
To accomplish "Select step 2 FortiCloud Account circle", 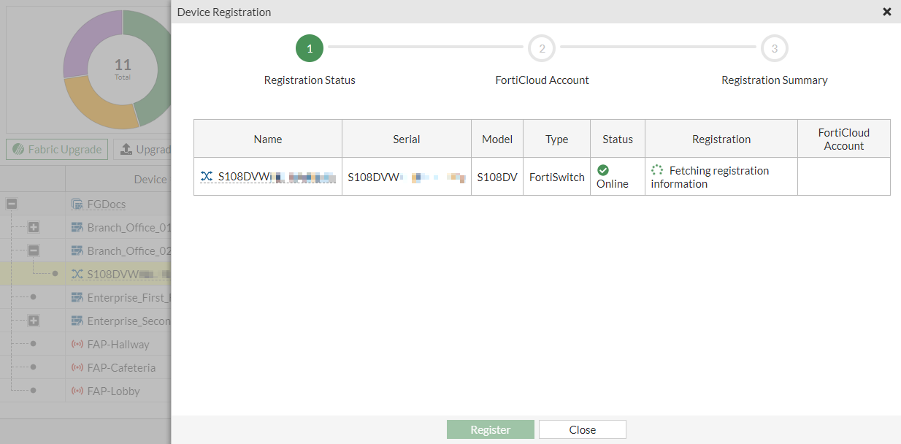I will tap(542, 48).
